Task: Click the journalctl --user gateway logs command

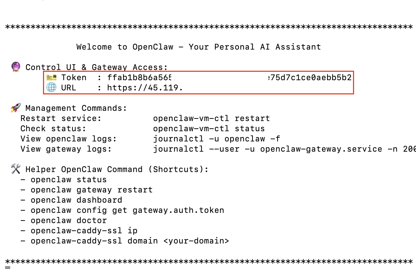Action: tap(284, 149)
